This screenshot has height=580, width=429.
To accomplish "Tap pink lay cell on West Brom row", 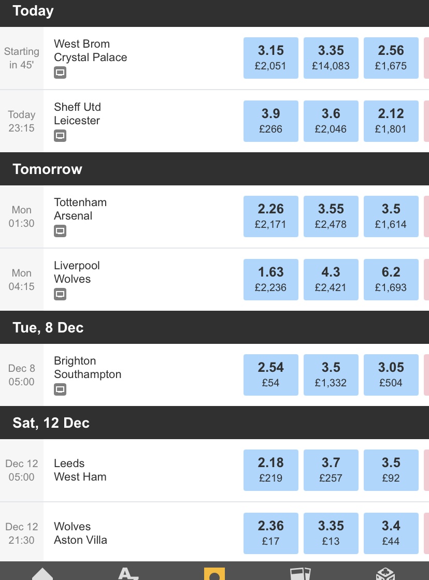I will (426, 58).
